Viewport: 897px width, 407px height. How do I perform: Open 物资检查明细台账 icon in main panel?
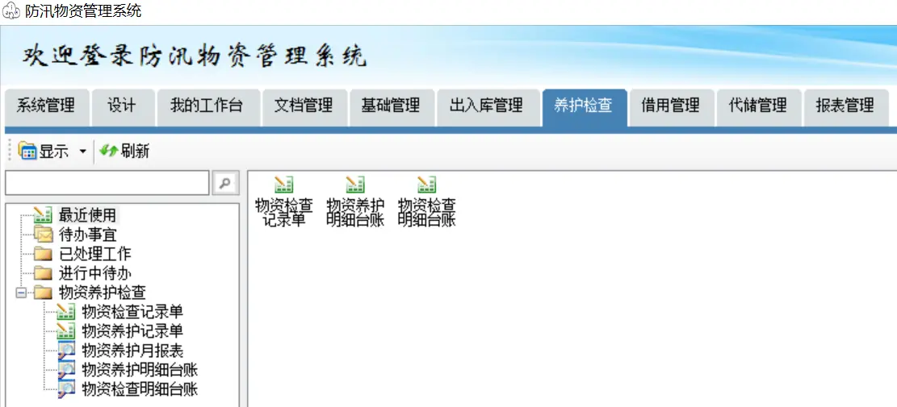coord(426,185)
